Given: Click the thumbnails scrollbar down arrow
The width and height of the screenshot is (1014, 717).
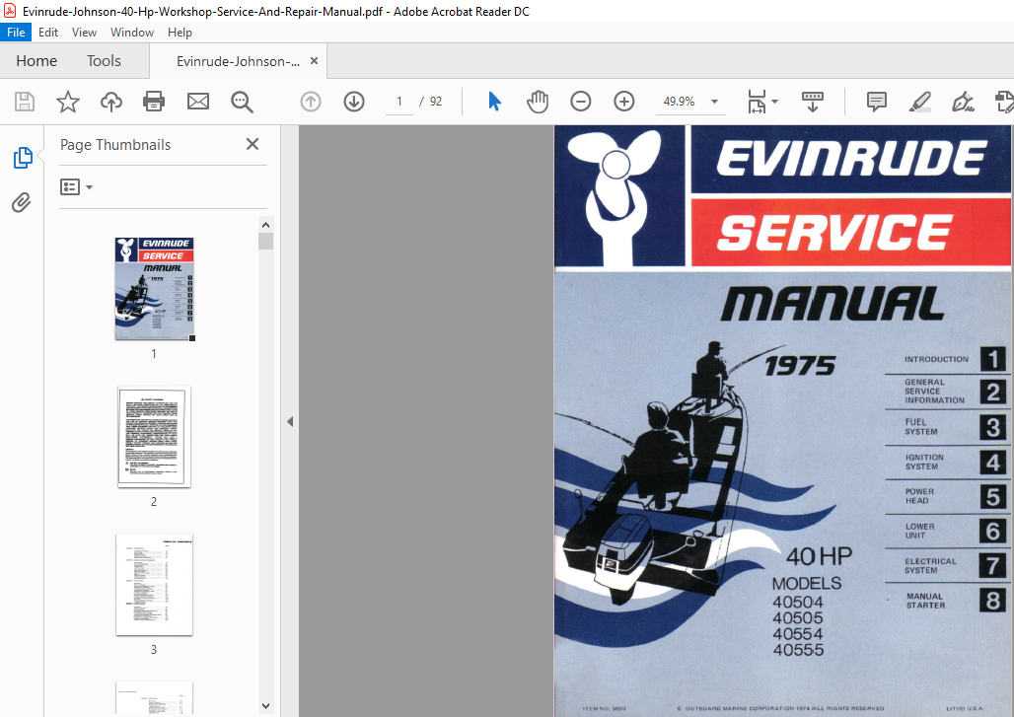Looking at the screenshot, I should (265, 706).
